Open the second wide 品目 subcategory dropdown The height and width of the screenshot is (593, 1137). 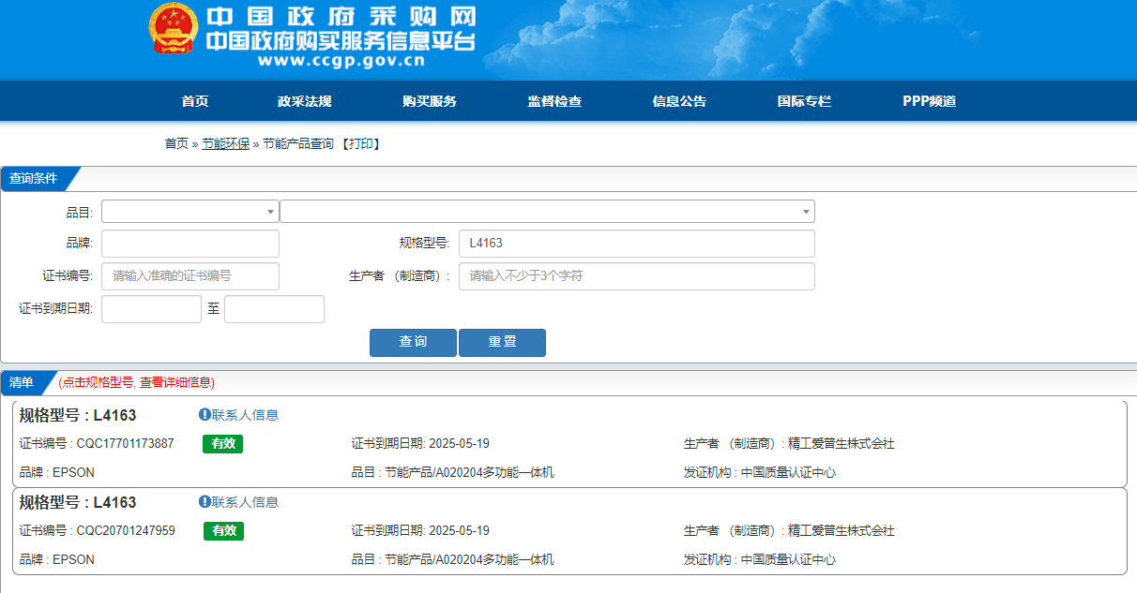(x=547, y=211)
